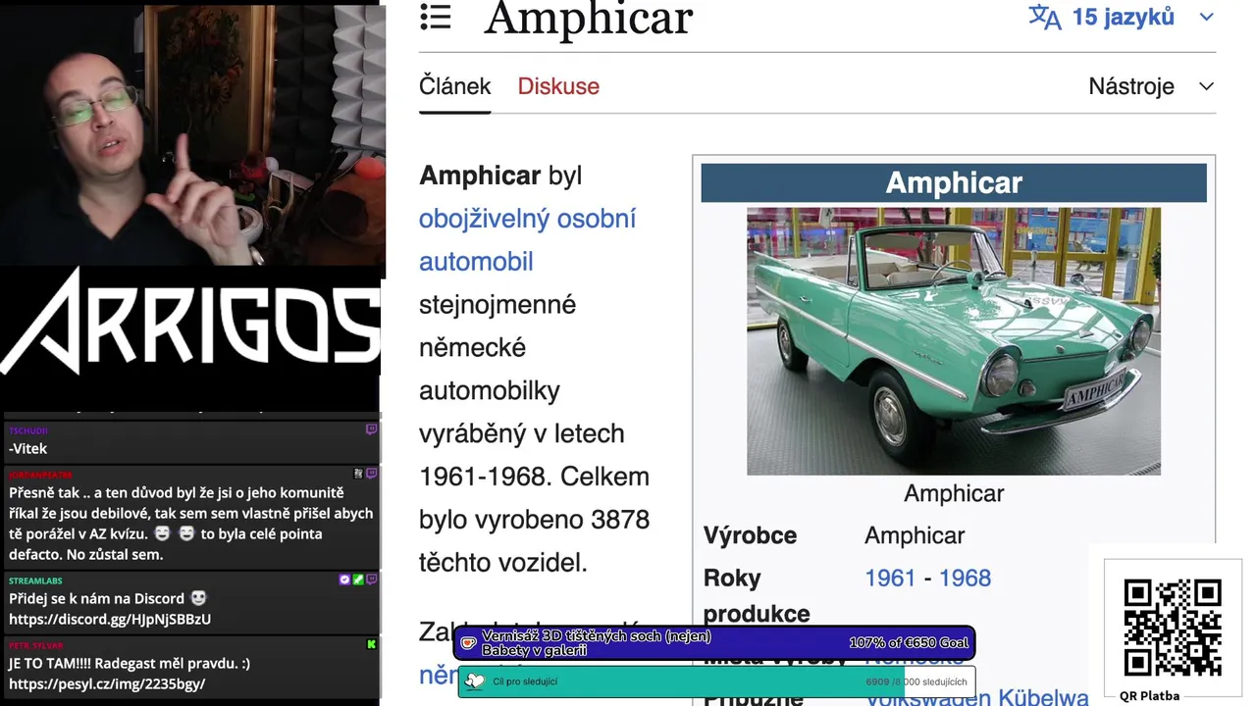This screenshot has width=1256, height=706.
Task: Click the Volkswagen Kübelwagen link
Action: click(x=976, y=697)
